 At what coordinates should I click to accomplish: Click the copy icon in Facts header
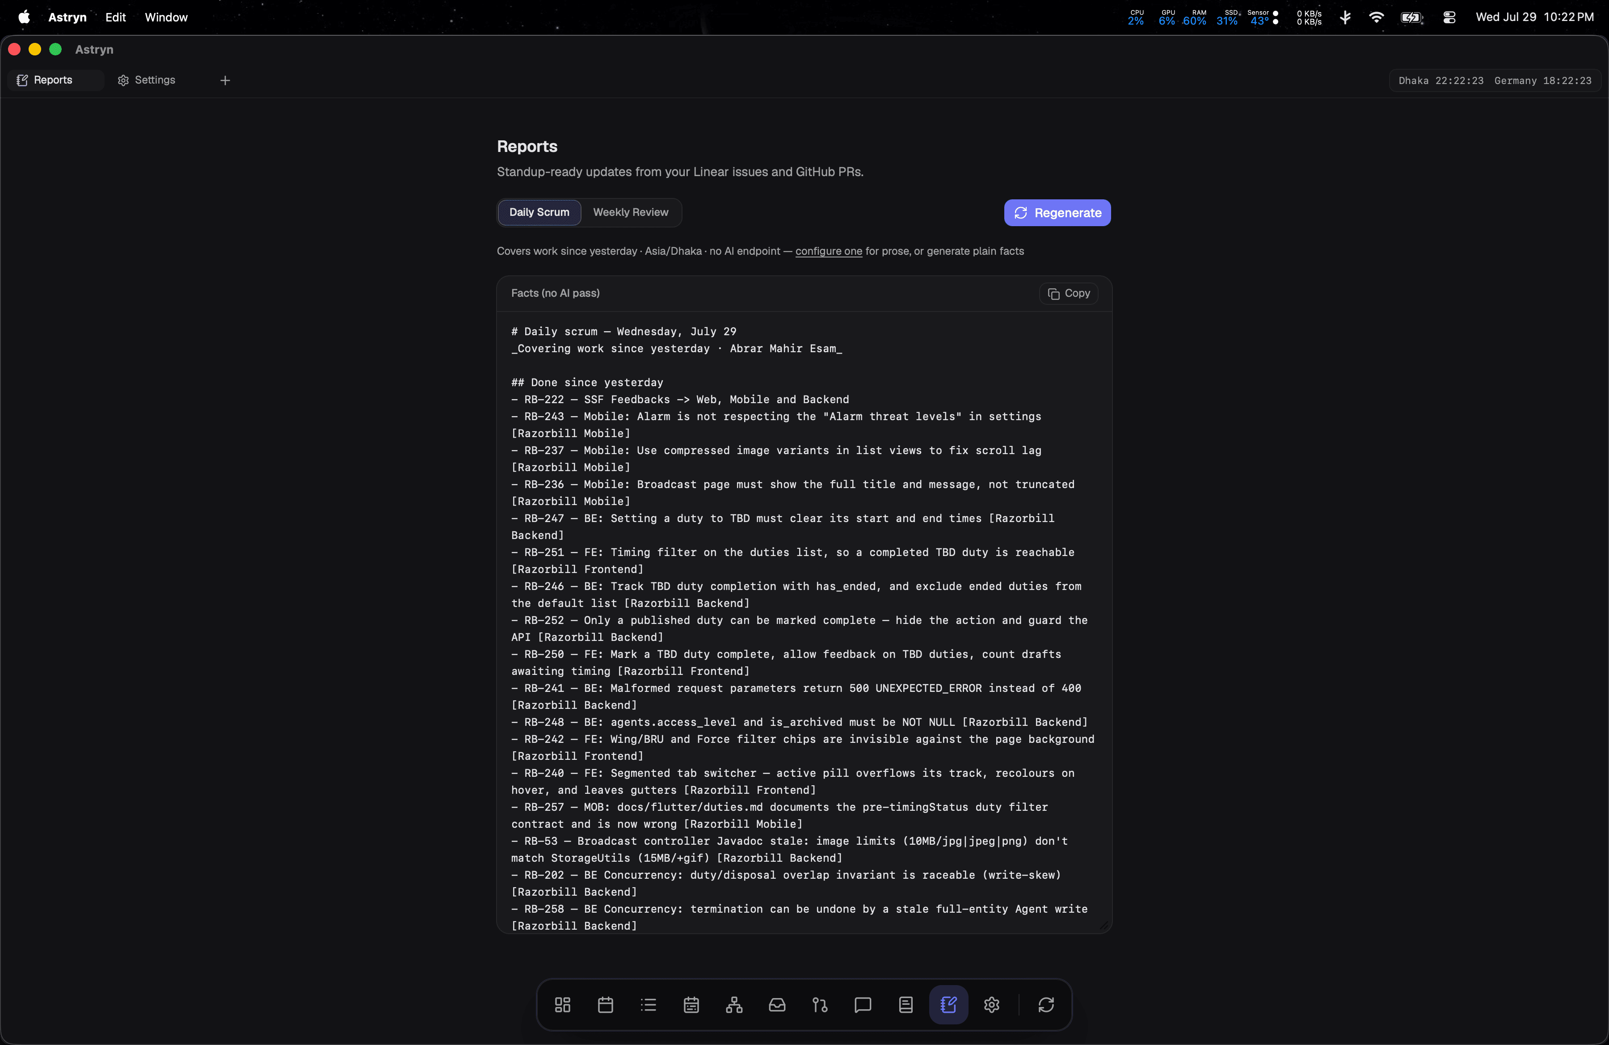(1053, 293)
